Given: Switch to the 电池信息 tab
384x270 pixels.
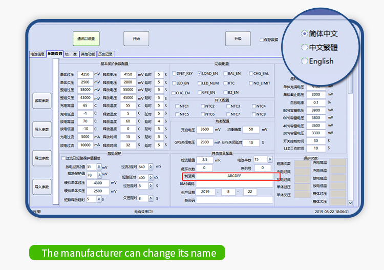Looking at the screenshot, I should click(x=37, y=54).
